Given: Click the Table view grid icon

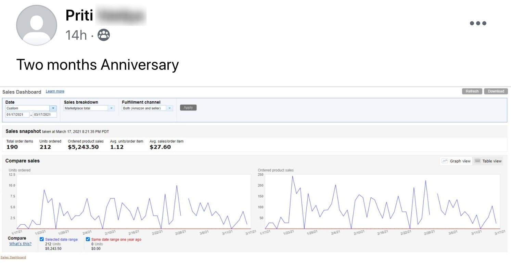Looking at the screenshot, I should tap(478, 161).
